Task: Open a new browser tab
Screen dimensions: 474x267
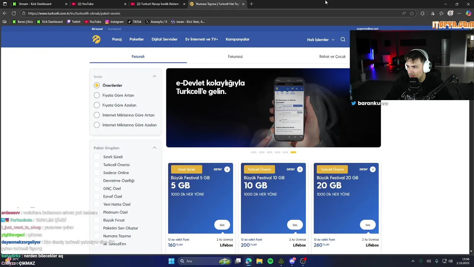Action: [x=251, y=4]
